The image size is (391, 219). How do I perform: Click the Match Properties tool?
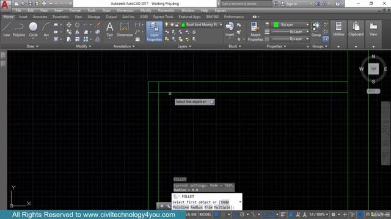coord(255,32)
